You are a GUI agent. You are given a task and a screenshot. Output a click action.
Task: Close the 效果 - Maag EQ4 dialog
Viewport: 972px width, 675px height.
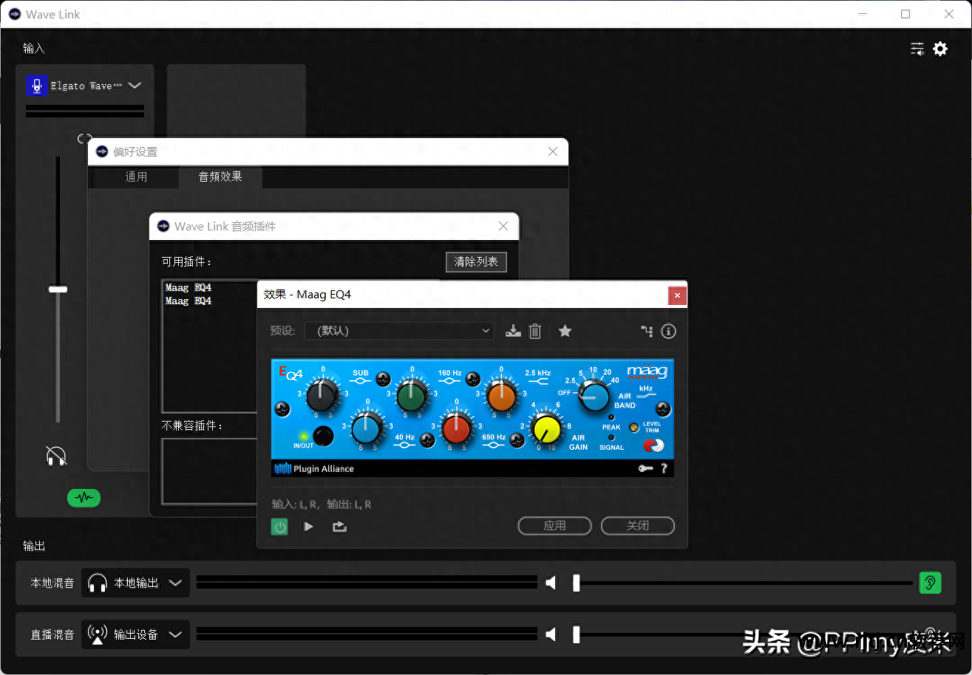click(677, 295)
